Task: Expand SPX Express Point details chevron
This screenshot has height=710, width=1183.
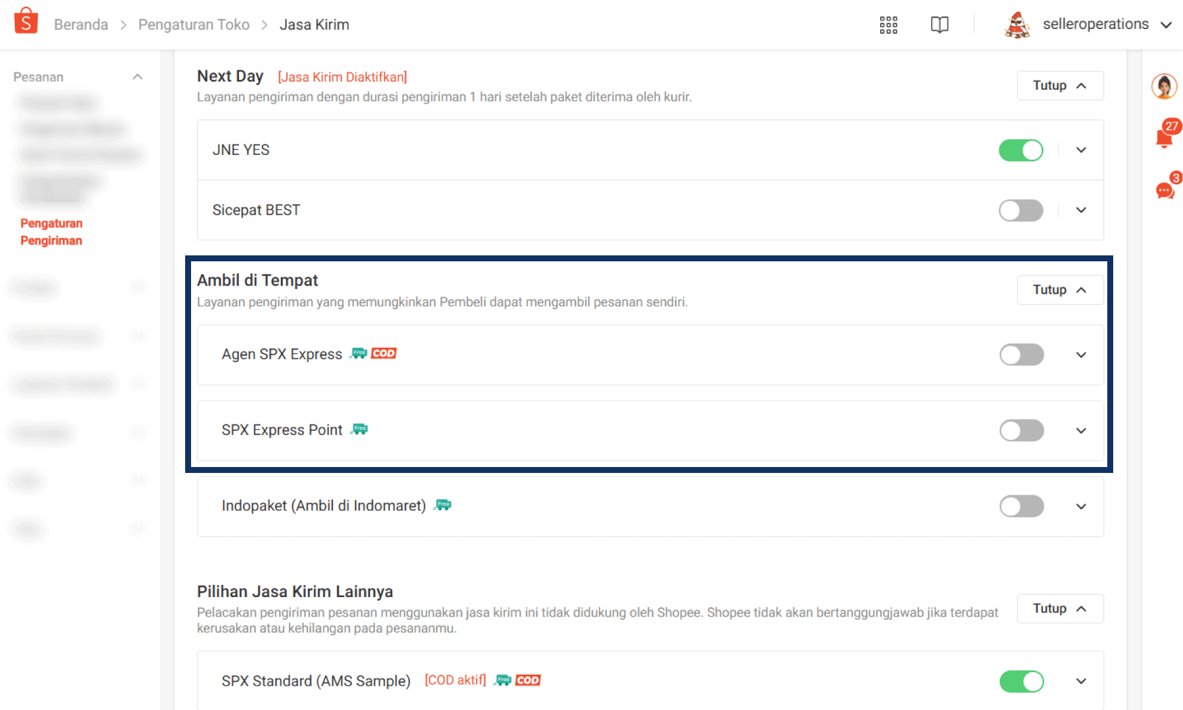Action: (x=1081, y=430)
